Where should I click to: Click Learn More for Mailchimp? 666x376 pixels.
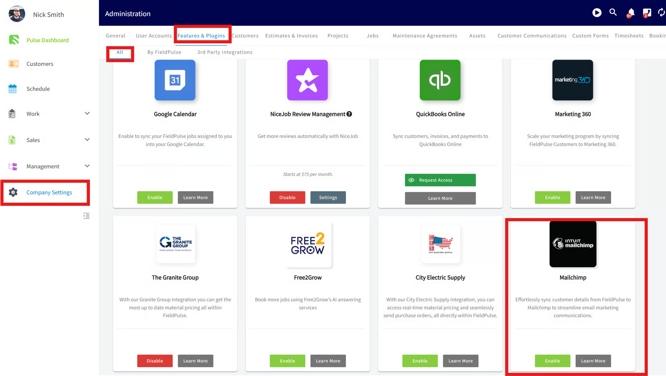pos(593,361)
